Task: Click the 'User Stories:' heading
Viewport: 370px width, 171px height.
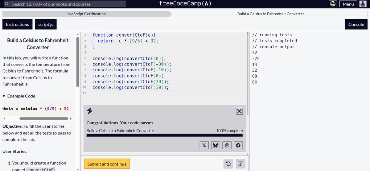Action: point(15,151)
